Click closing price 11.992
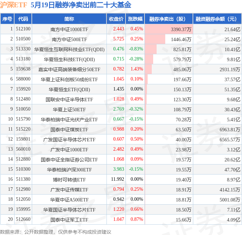242x235 pixels. coord(118,179)
